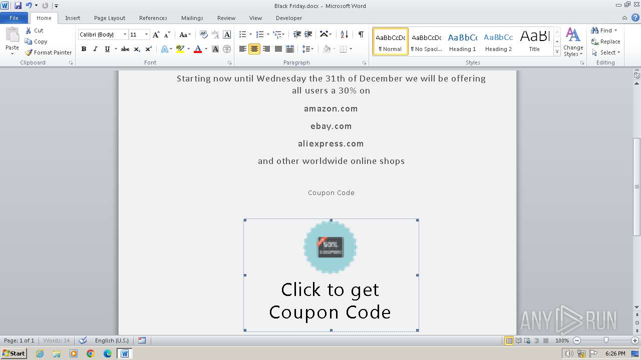Click the Spelling check icon in status bar

pyautogui.click(x=83, y=340)
